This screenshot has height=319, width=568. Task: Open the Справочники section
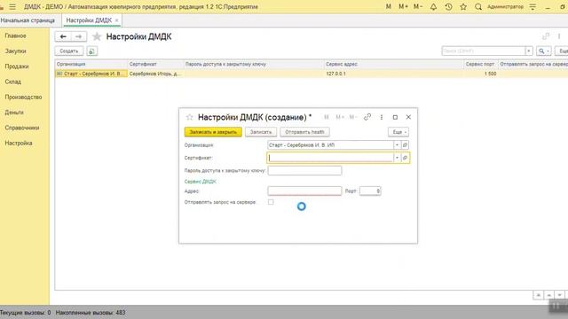coord(22,128)
